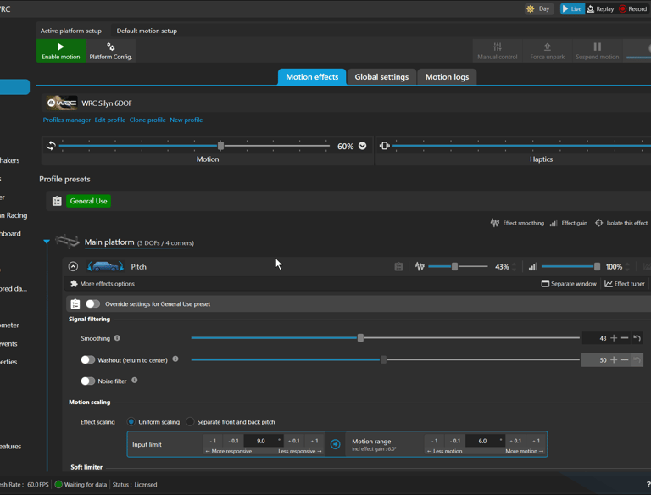Viewport: 651px width, 495px height.
Task: Reset the Smoothing value with undo arrow
Action: point(637,338)
